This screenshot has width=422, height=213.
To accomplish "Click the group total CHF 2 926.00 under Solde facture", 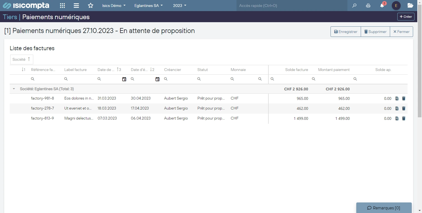I will click(296, 89).
